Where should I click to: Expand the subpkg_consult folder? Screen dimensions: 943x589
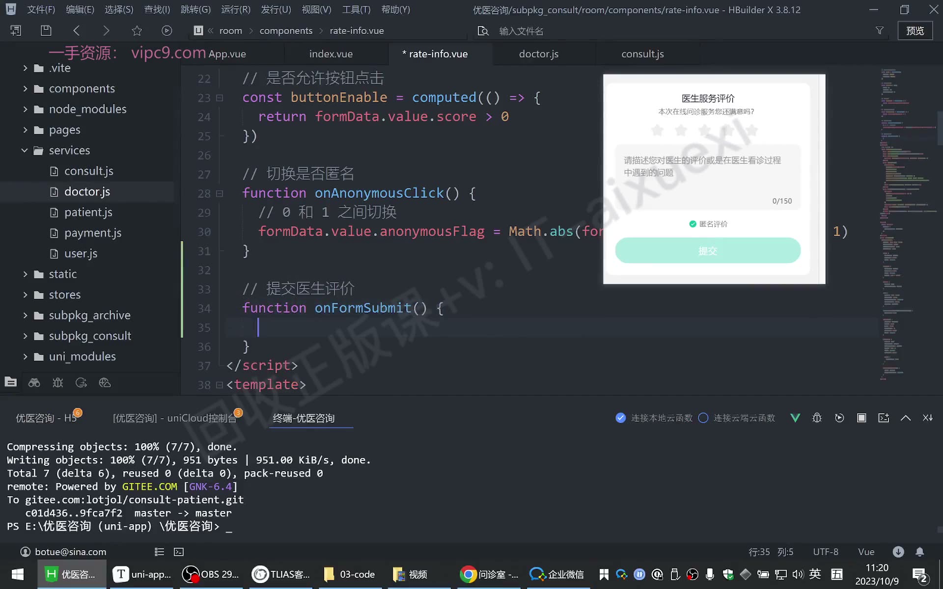coord(25,336)
